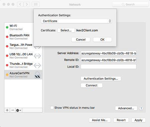Select AzureCertVPN service
Image resolution: width=150 pixels, height=127 pixels.
pos(23,75)
